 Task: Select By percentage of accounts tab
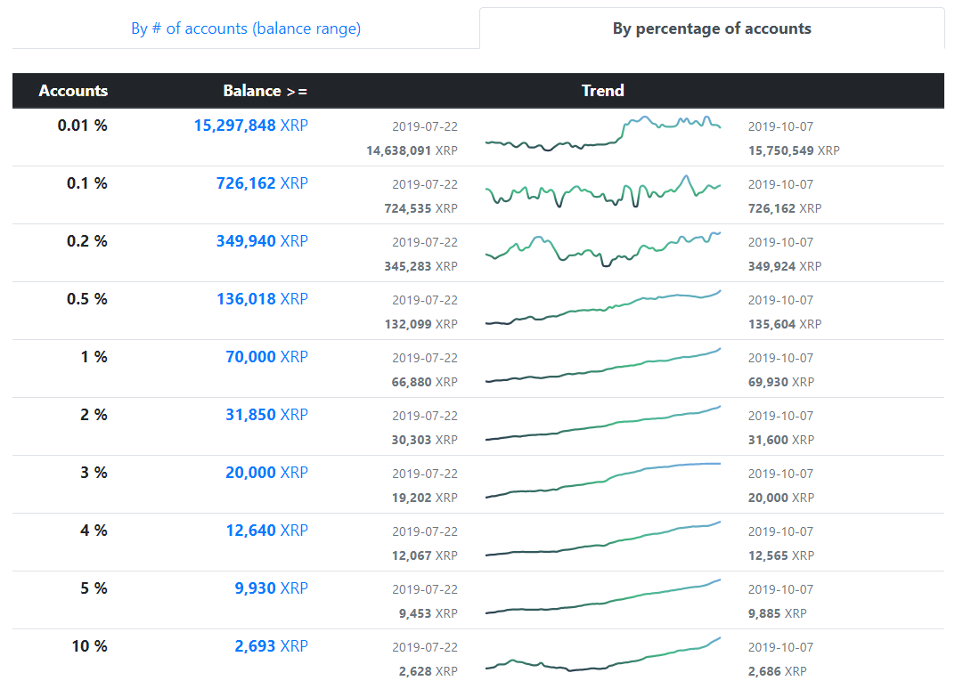point(712,28)
